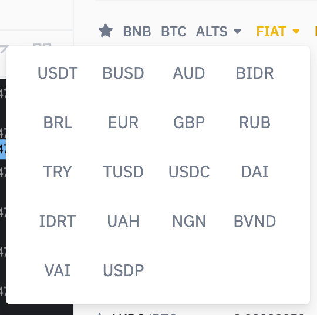Select DAI quote currency
317x315 pixels.
pyautogui.click(x=255, y=172)
